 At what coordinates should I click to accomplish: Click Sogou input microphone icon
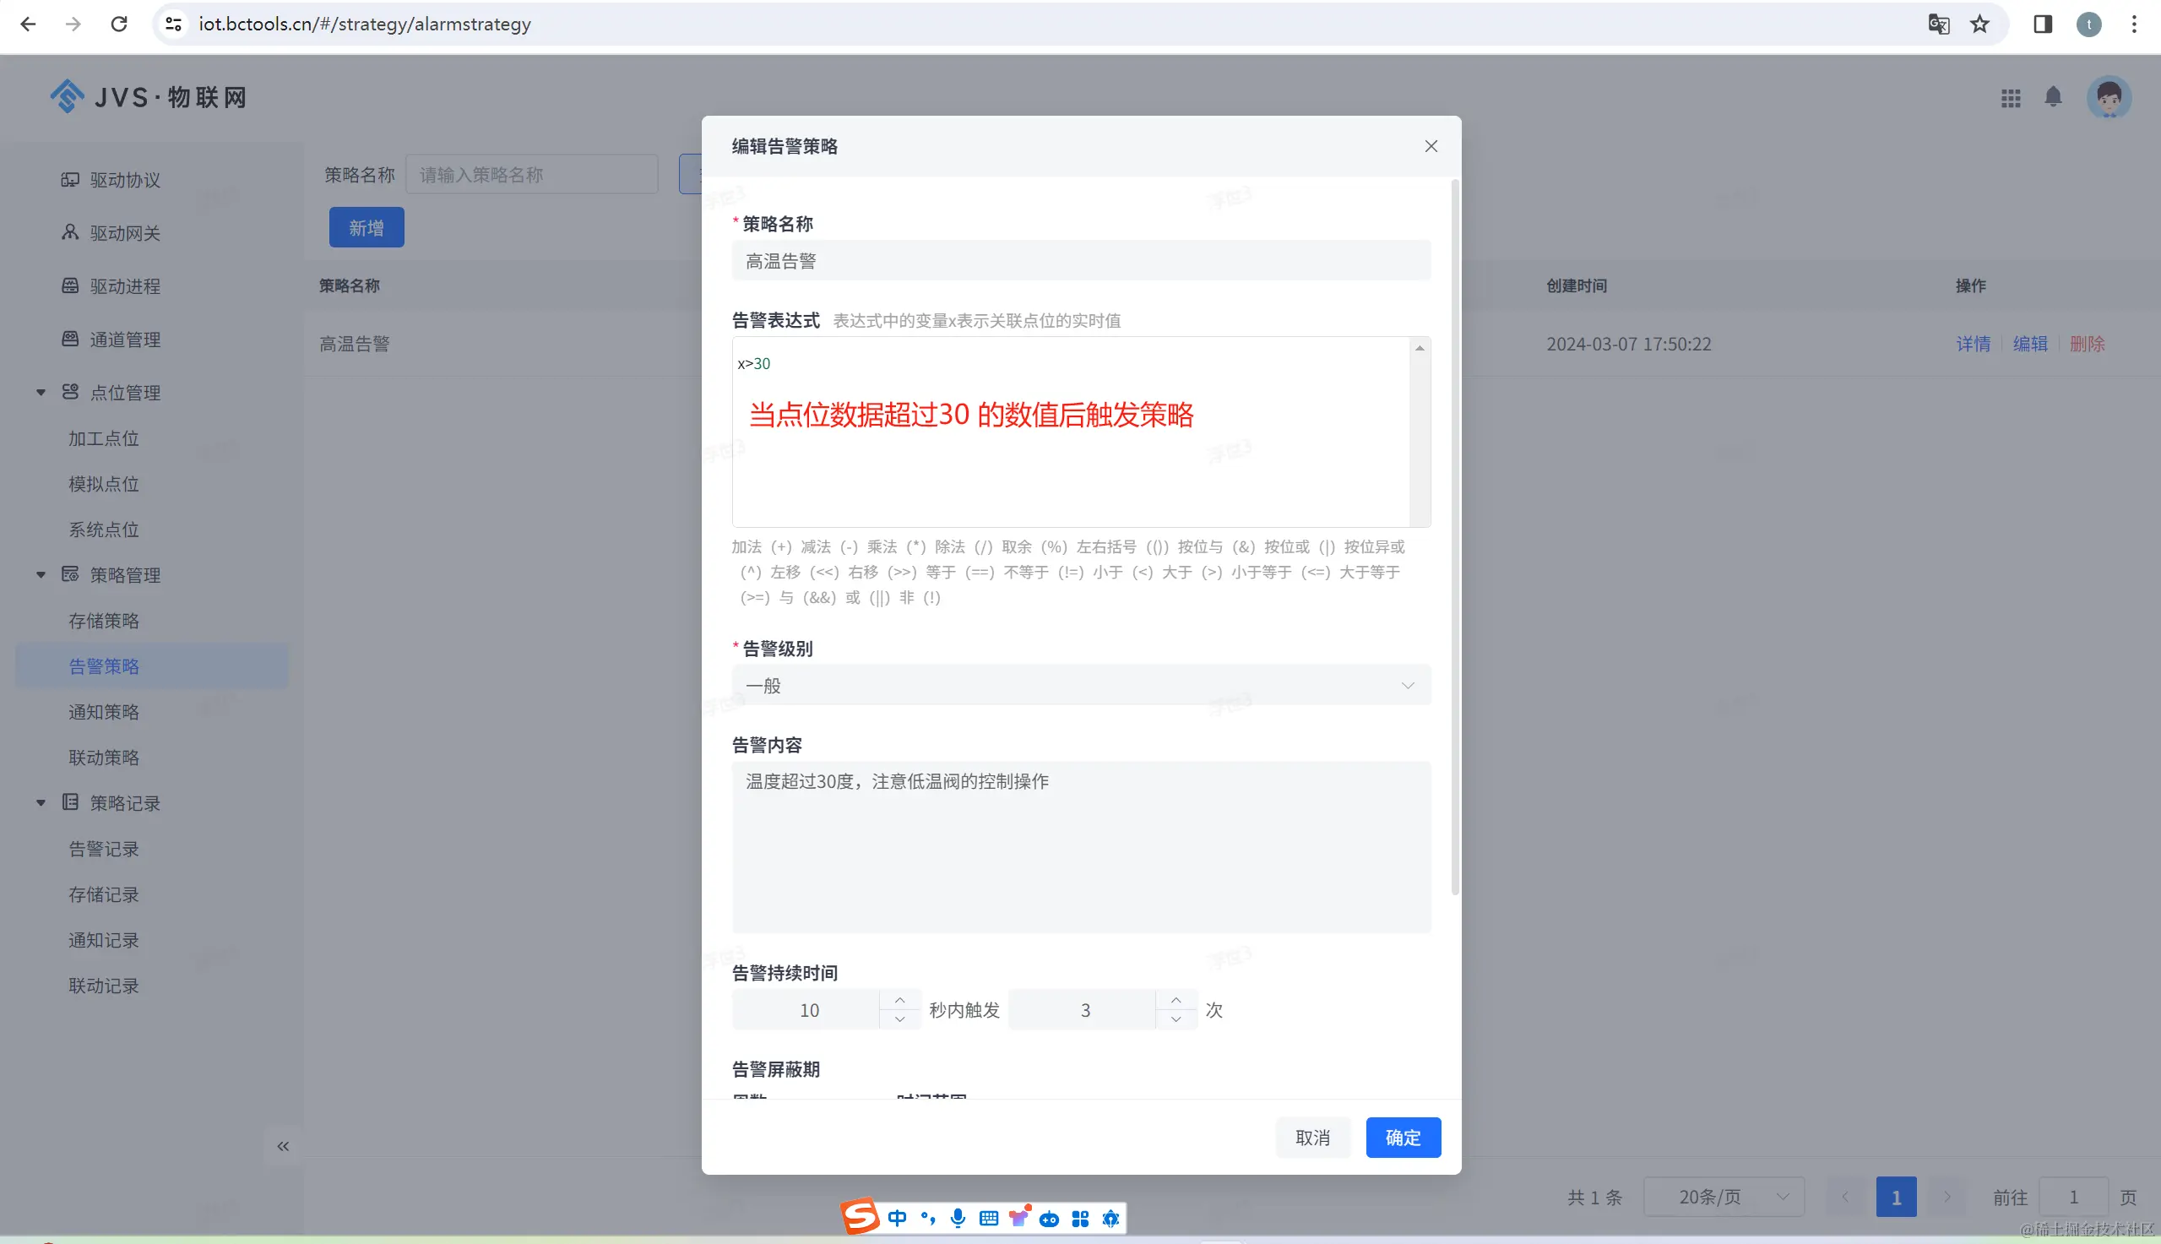pos(958,1218)
